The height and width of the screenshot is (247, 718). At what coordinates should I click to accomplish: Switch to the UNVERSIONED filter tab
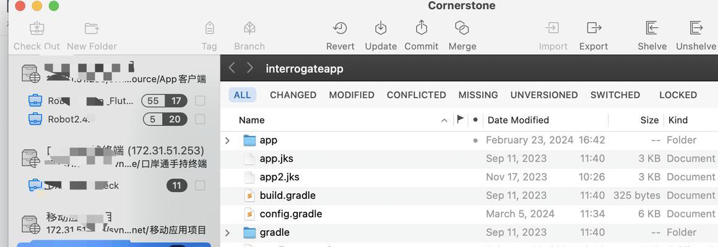coord(544,95)
